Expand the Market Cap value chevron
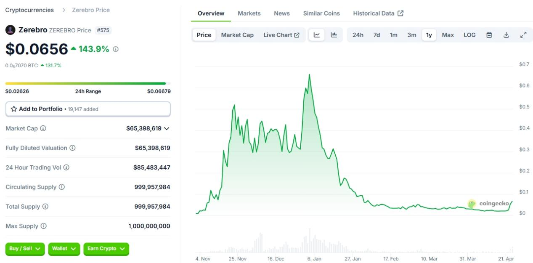The height and width of the screenshot is (263, 533). click(x=167, y=128)
